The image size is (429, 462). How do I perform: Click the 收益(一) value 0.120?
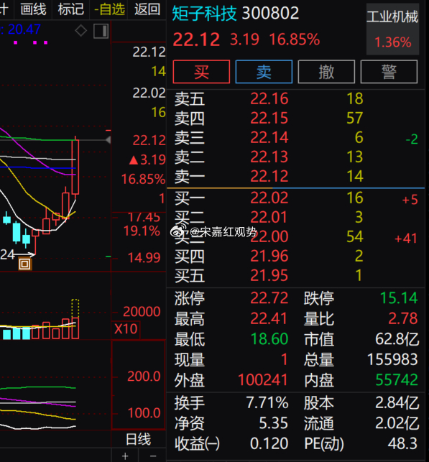click(x=269, y=443)
